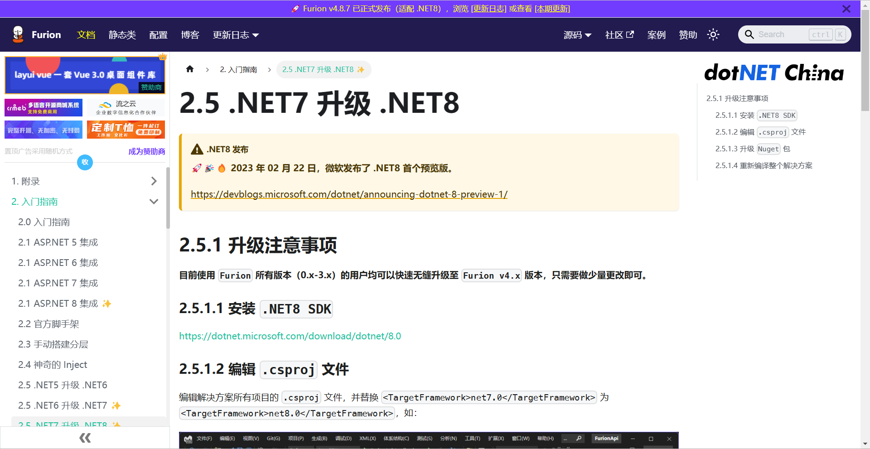
Task: Open 2.5 .NET6 升级 .NET7 in the sidebar
Action: 69,406
